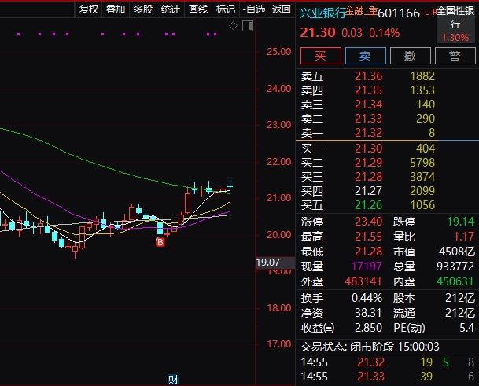Click the 1.30% industry change value
479x386 pixels.
coord(455,37)
